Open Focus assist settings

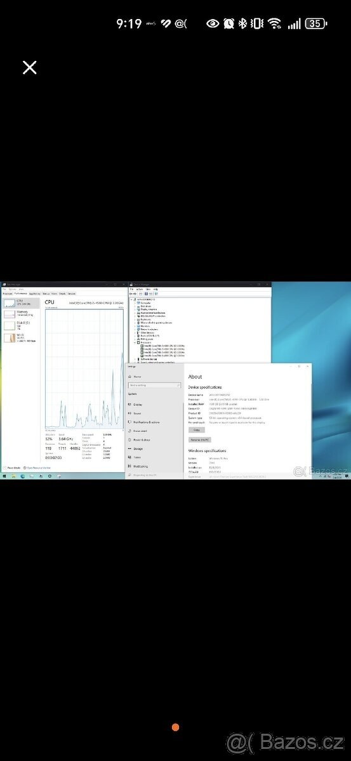[x=138, y=431]
